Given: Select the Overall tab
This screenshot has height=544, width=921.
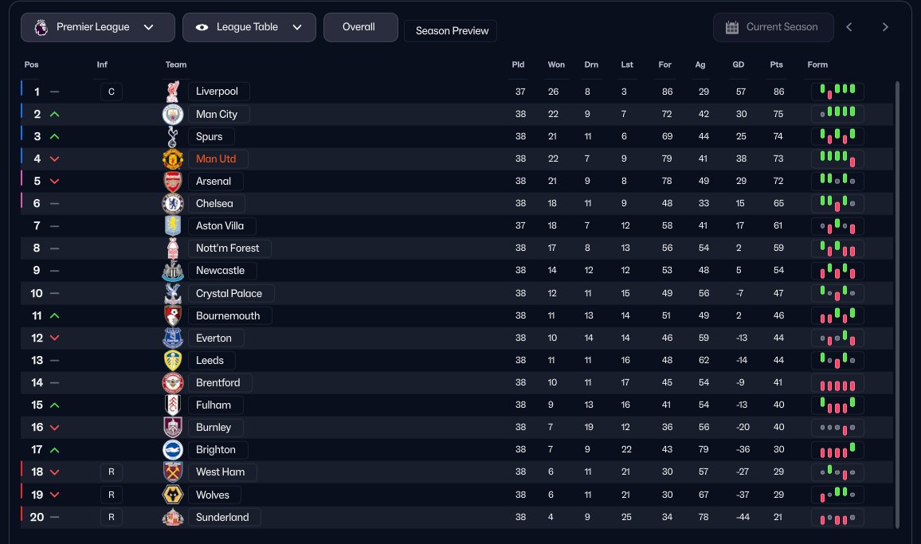Looking at the screenshot, I should click(359, 27).
